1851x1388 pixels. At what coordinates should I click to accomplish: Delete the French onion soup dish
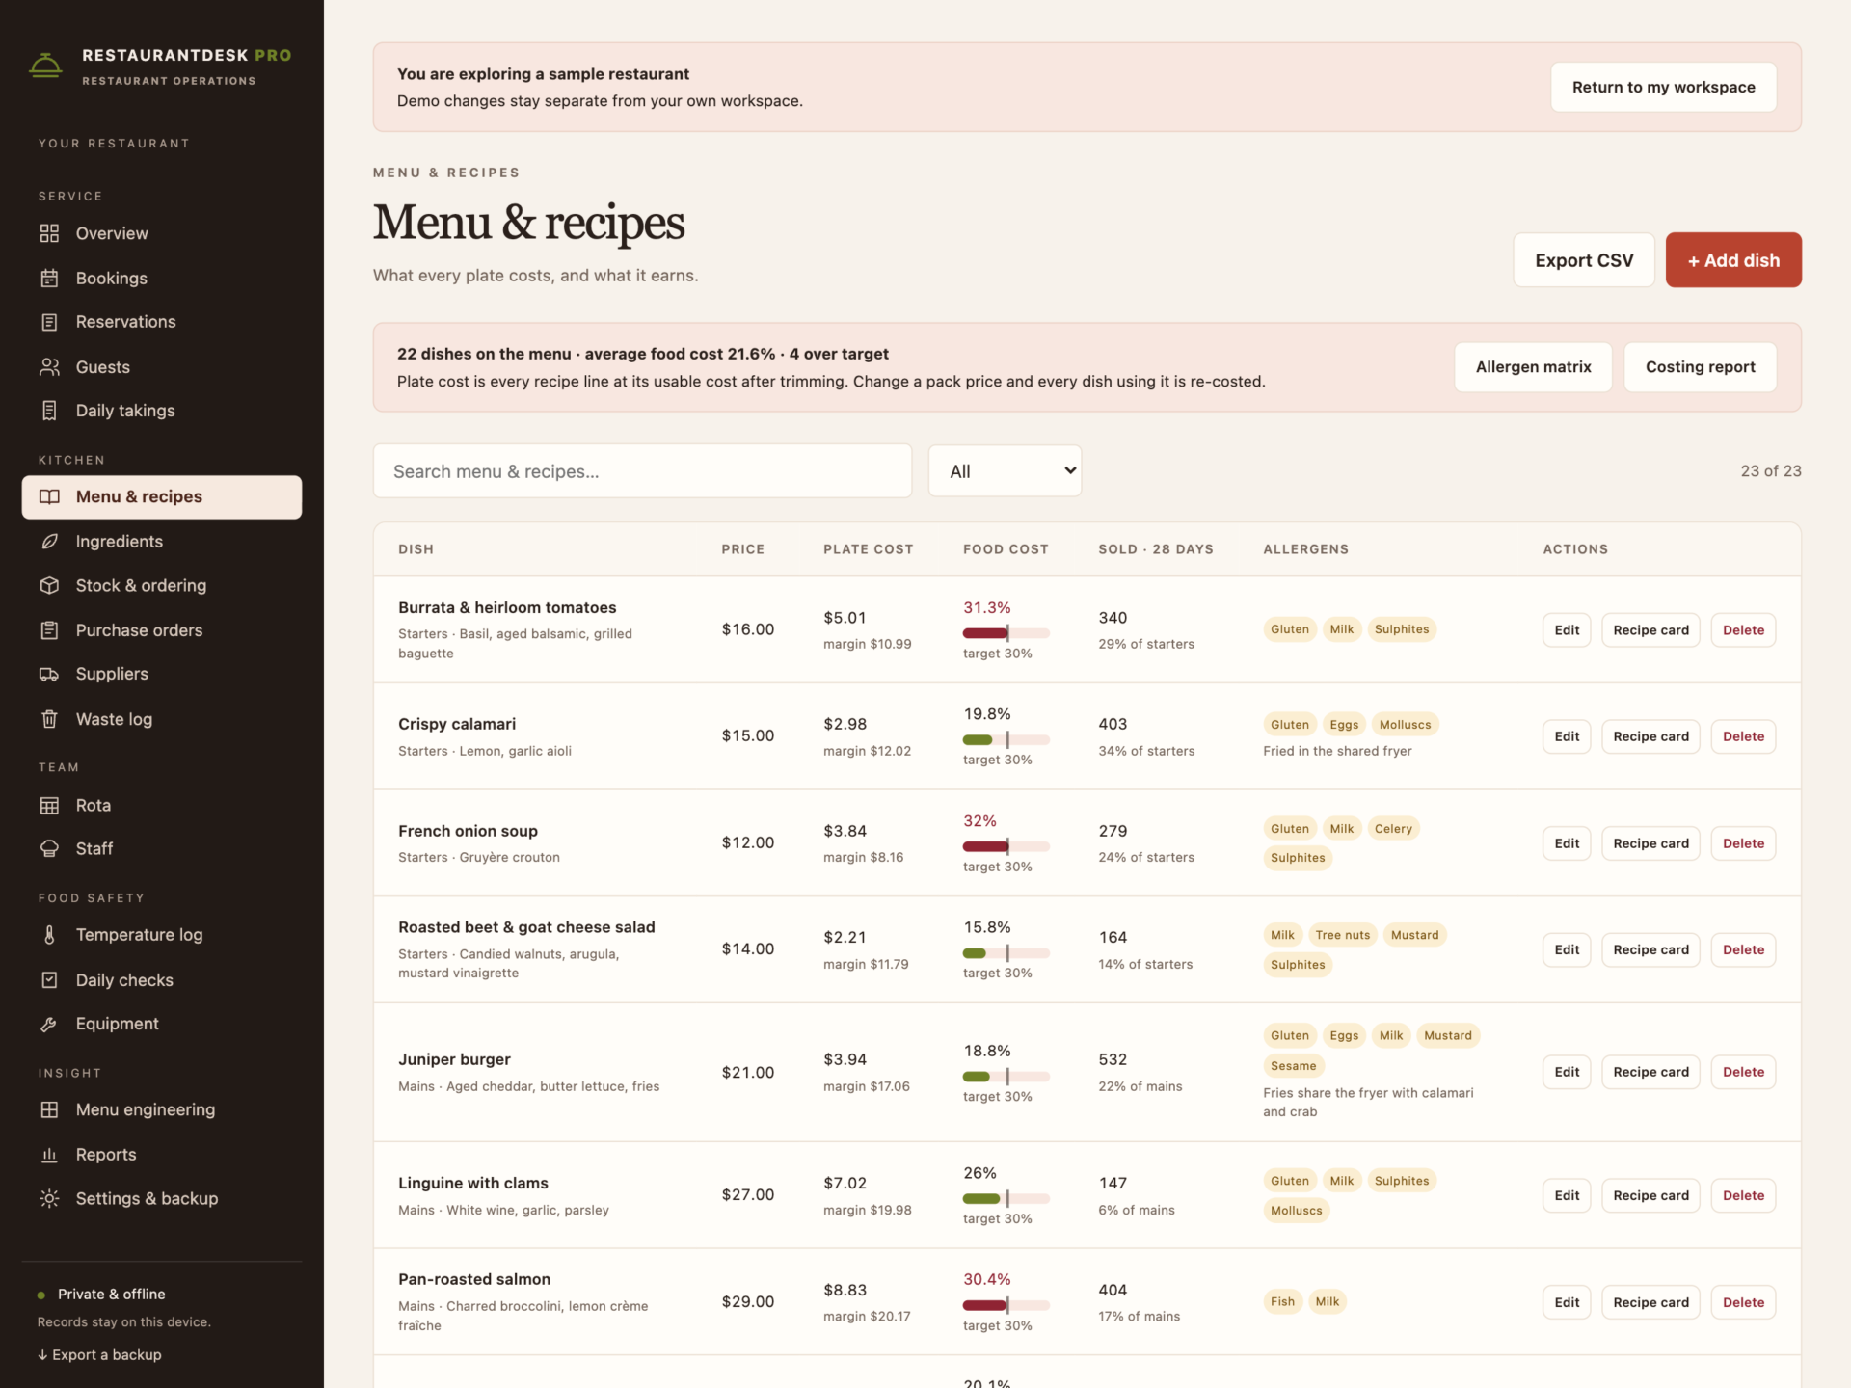click(1743, 843)
